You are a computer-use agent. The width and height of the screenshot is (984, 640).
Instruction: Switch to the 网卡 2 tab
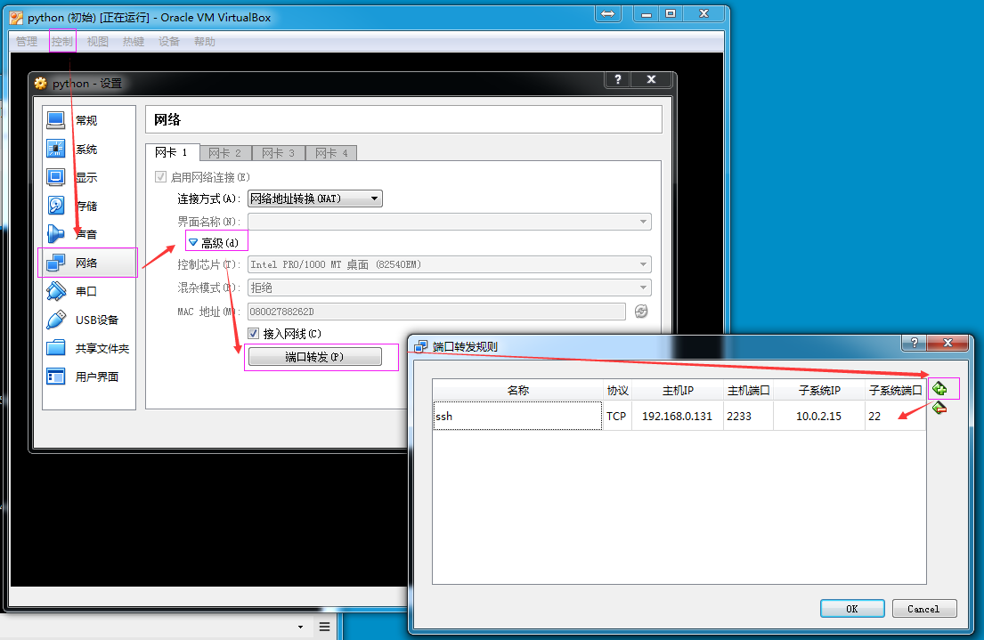pos(225,153)
